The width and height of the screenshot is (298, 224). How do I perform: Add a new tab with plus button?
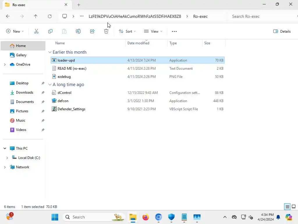tap(79, 5)
